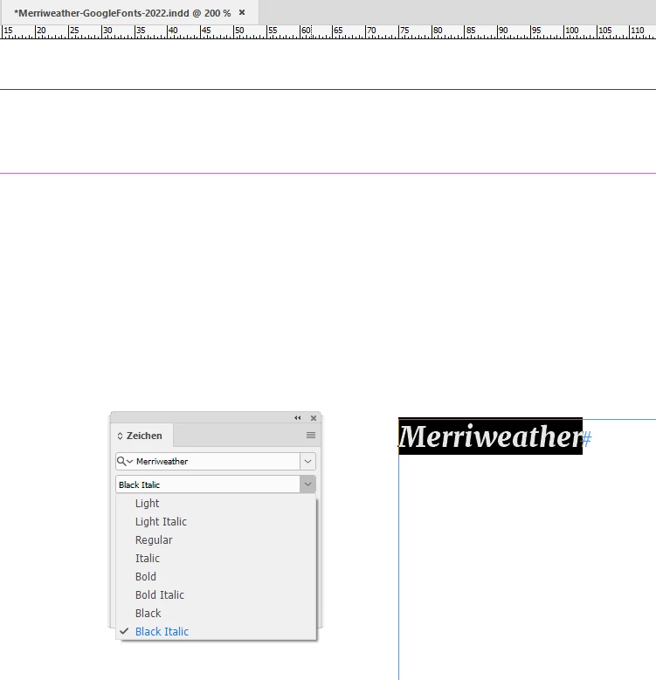The height and width of the screenshot is (680, 656).
Task: Select checked Black Italic style option
Action: click(216, 631)
